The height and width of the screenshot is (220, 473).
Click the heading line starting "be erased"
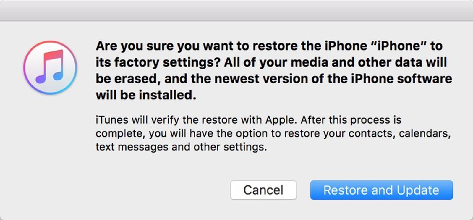click(x=273, y=79)
